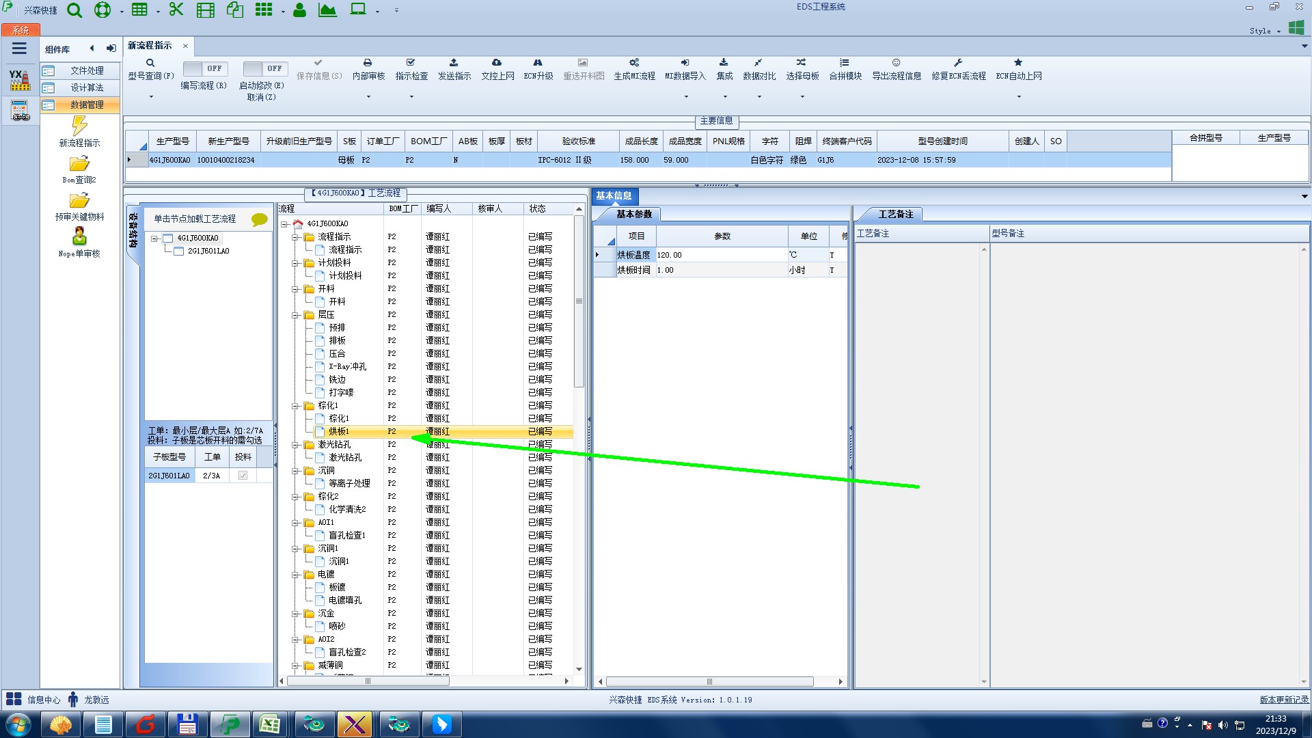The width and height of the screenshot is (1312, 738).
Task: Check the 投料 checkbox for 2G1J601LA0
Action: (x=243, y=476)
